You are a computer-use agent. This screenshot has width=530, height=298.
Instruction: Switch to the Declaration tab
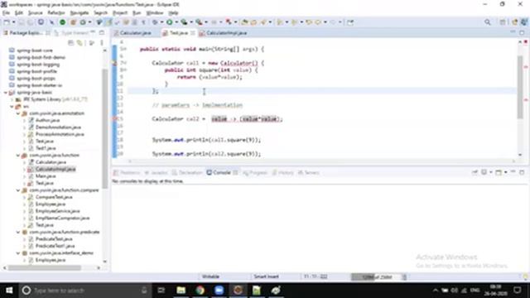(187, 173)
